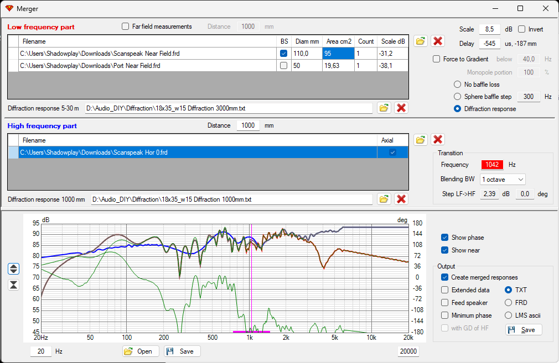The image size is (559, 363).
Task: Enable the Invert checkbox
Action: point(521,29)
